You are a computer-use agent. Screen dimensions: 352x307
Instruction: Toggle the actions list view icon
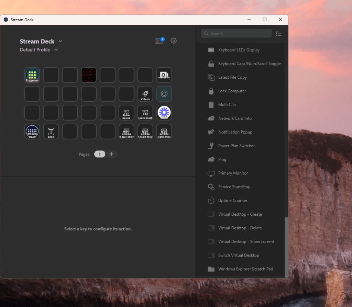[x=279, y=34]
